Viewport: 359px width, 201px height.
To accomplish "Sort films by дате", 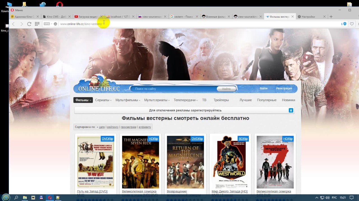I will [102, 127].
